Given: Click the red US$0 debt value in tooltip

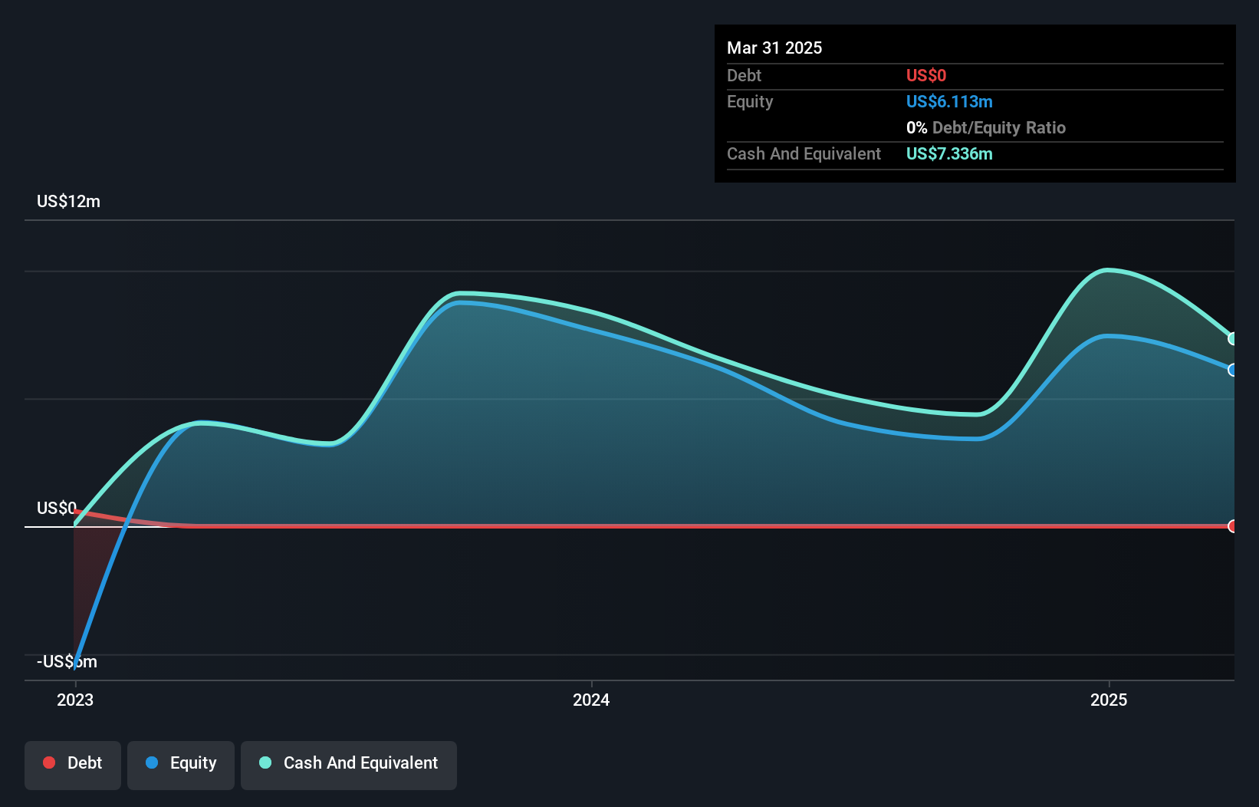Looking at the screenshot, I should (926, 75).
